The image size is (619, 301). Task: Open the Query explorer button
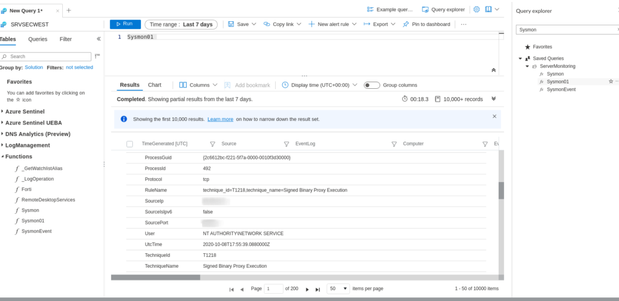pyautogui.click(x=443, y=10)
